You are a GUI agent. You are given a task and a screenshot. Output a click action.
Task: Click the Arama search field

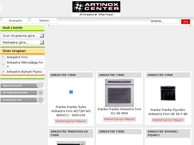165,21
